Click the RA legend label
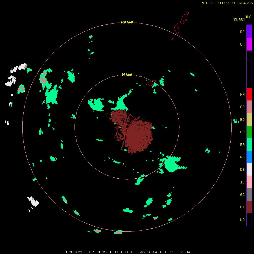The image size is (254, 254). [242, 145]
